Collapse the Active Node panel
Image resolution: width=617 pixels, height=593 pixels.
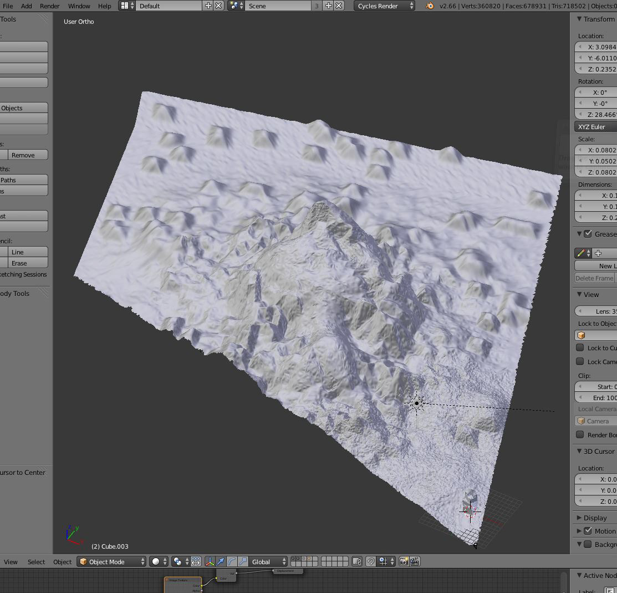pyautogui.click(x=579, y=575)
